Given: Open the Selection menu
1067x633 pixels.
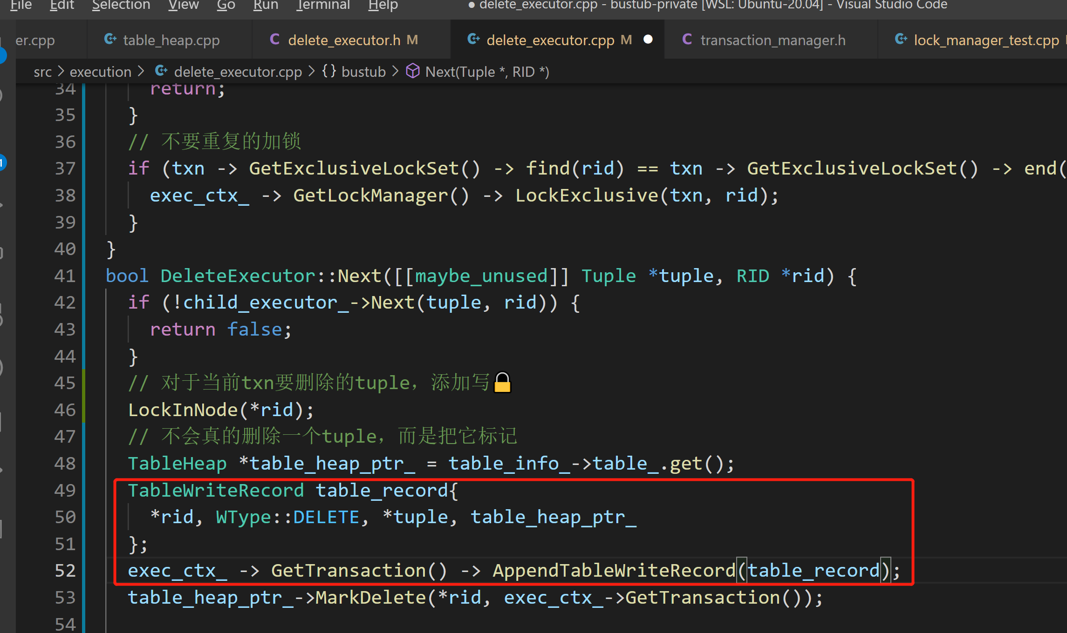Looking at the screenshot, I should (121, 5).
